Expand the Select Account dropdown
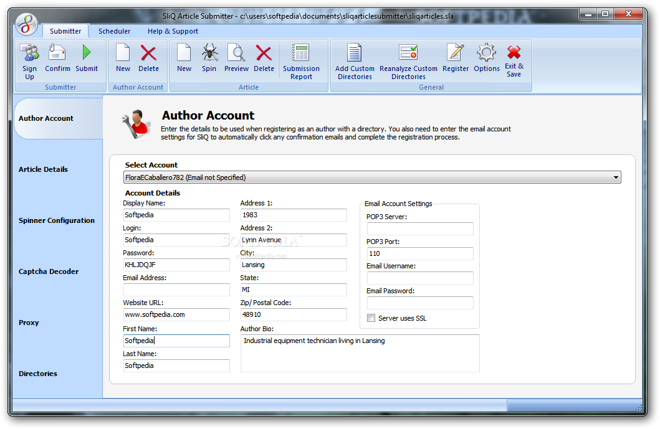Screen dimensions: 660x429 616,177
